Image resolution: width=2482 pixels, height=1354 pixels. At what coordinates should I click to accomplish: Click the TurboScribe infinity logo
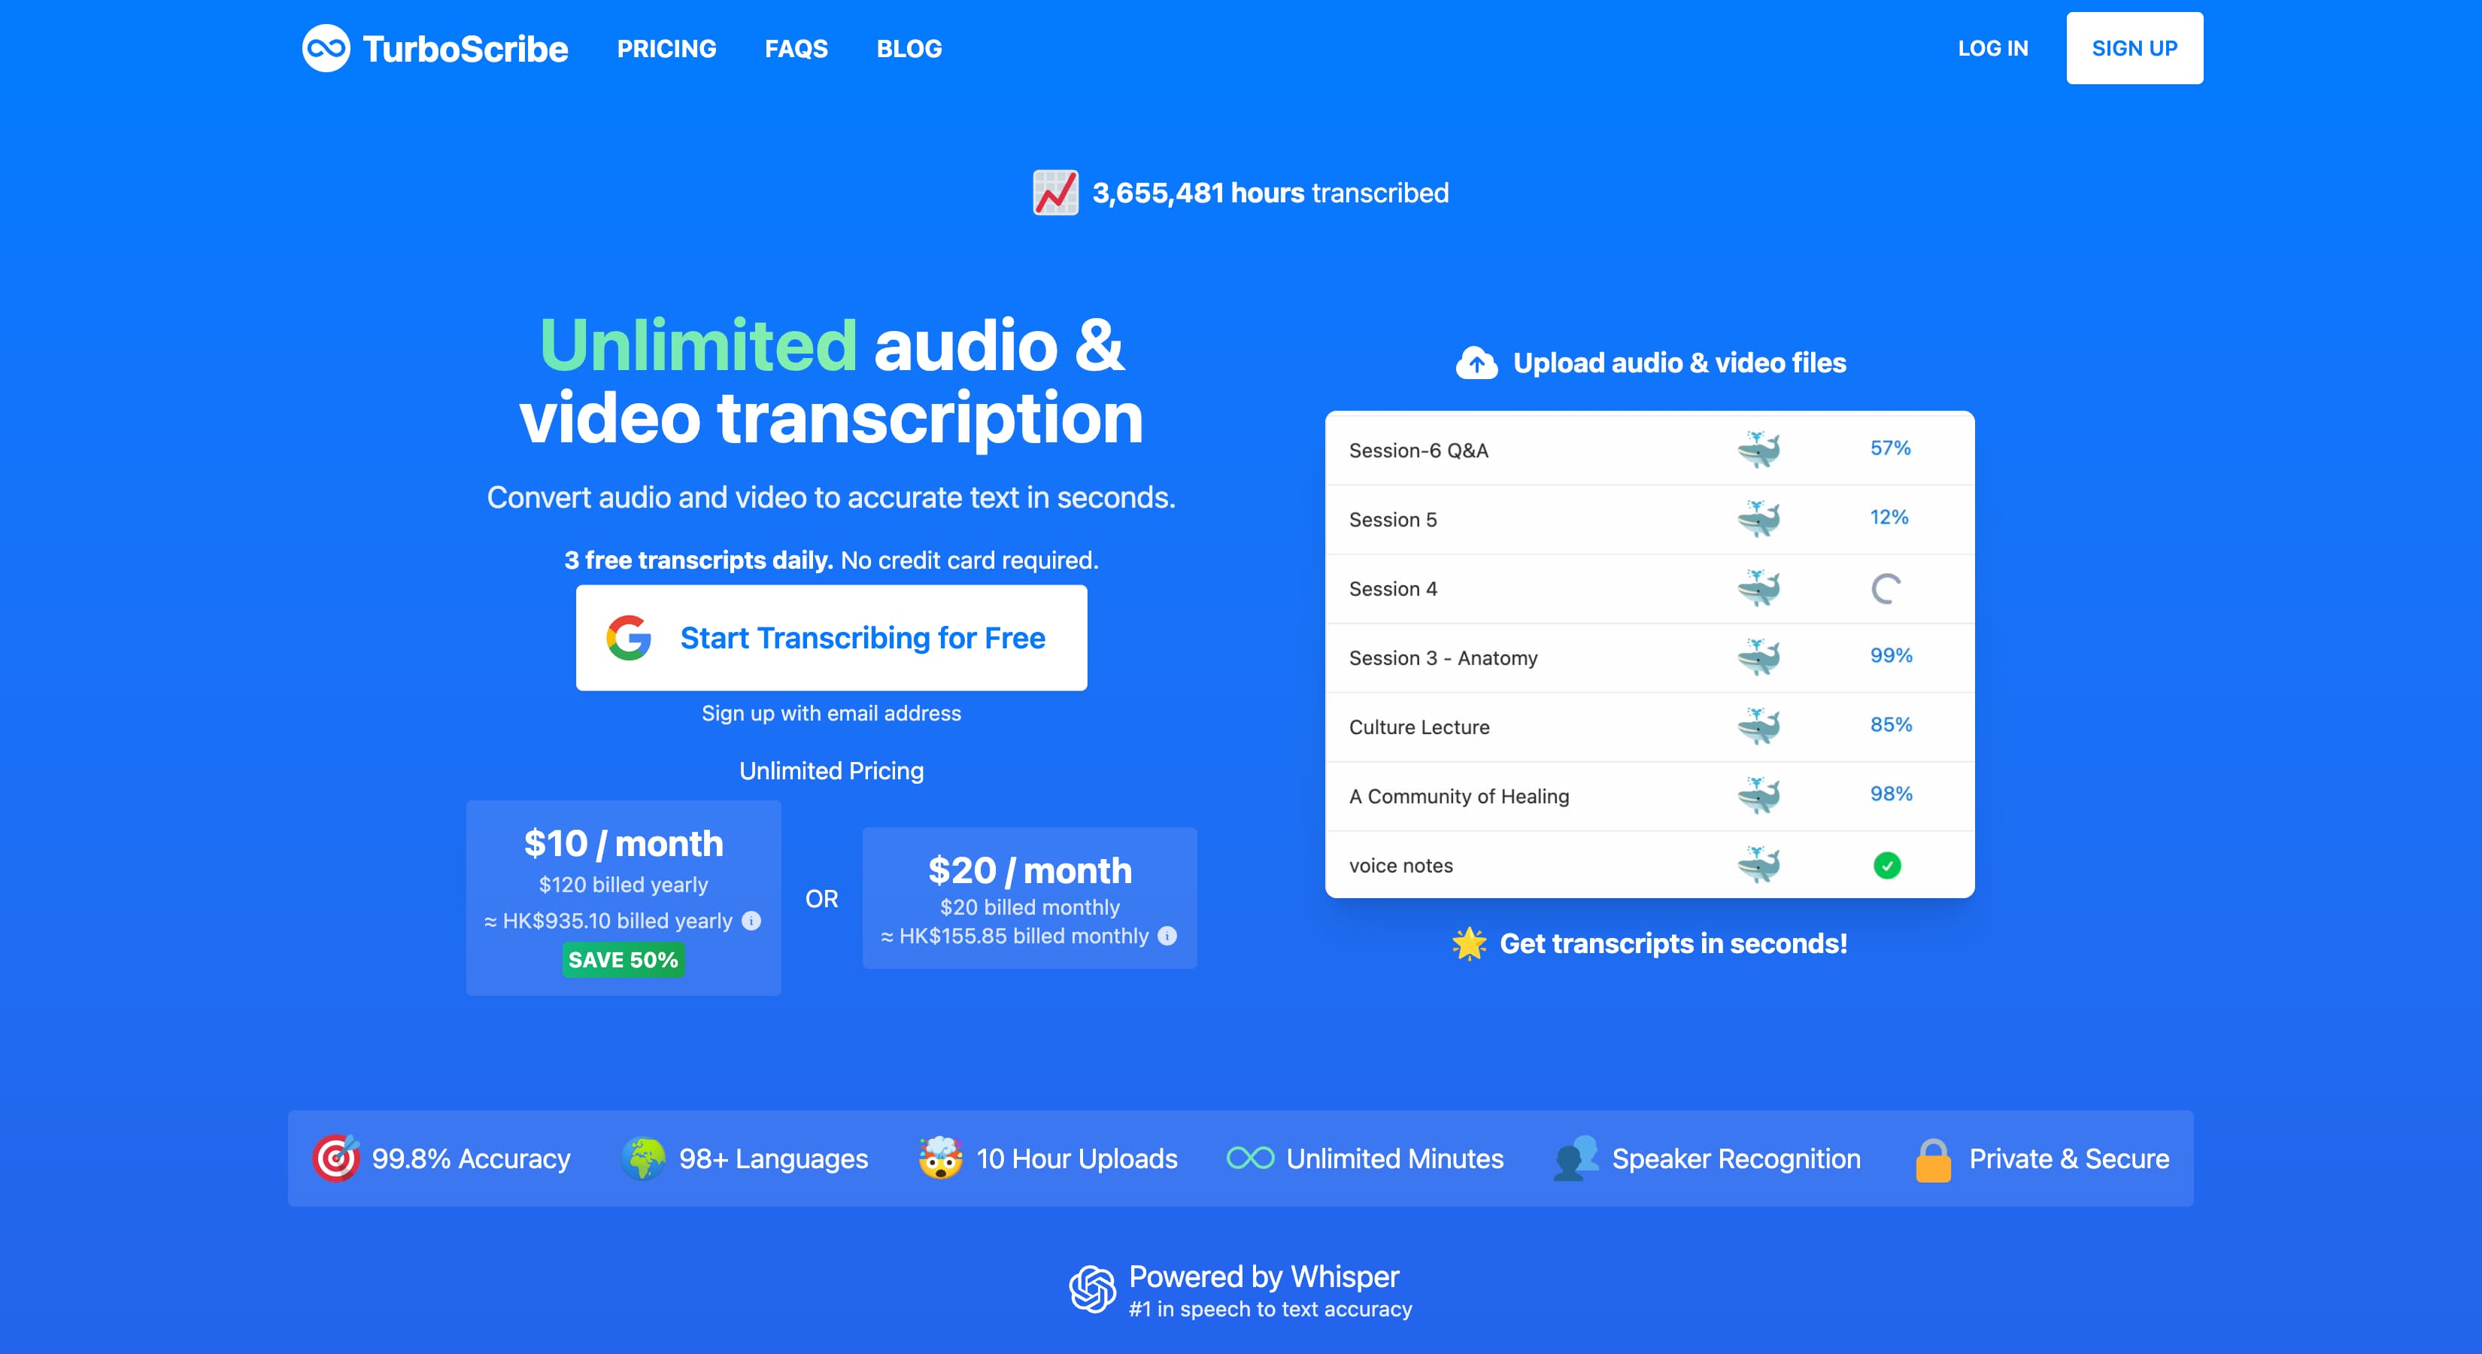(x=328, y=48)
